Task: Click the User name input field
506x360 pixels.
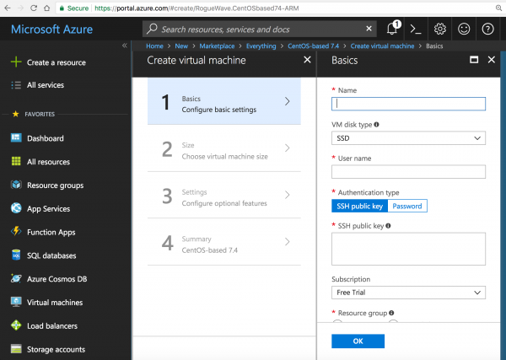Action: click(408, 172)
